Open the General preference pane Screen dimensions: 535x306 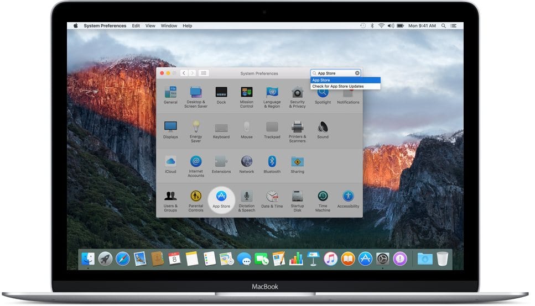coord(170,95)
